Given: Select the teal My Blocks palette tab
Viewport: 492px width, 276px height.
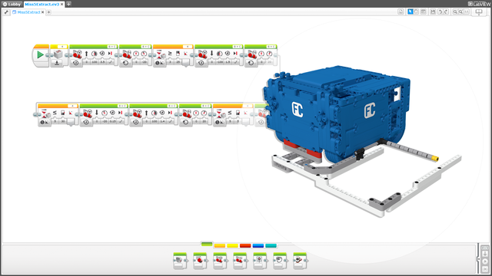Looking at the screenshot, I should click(271, 245).
